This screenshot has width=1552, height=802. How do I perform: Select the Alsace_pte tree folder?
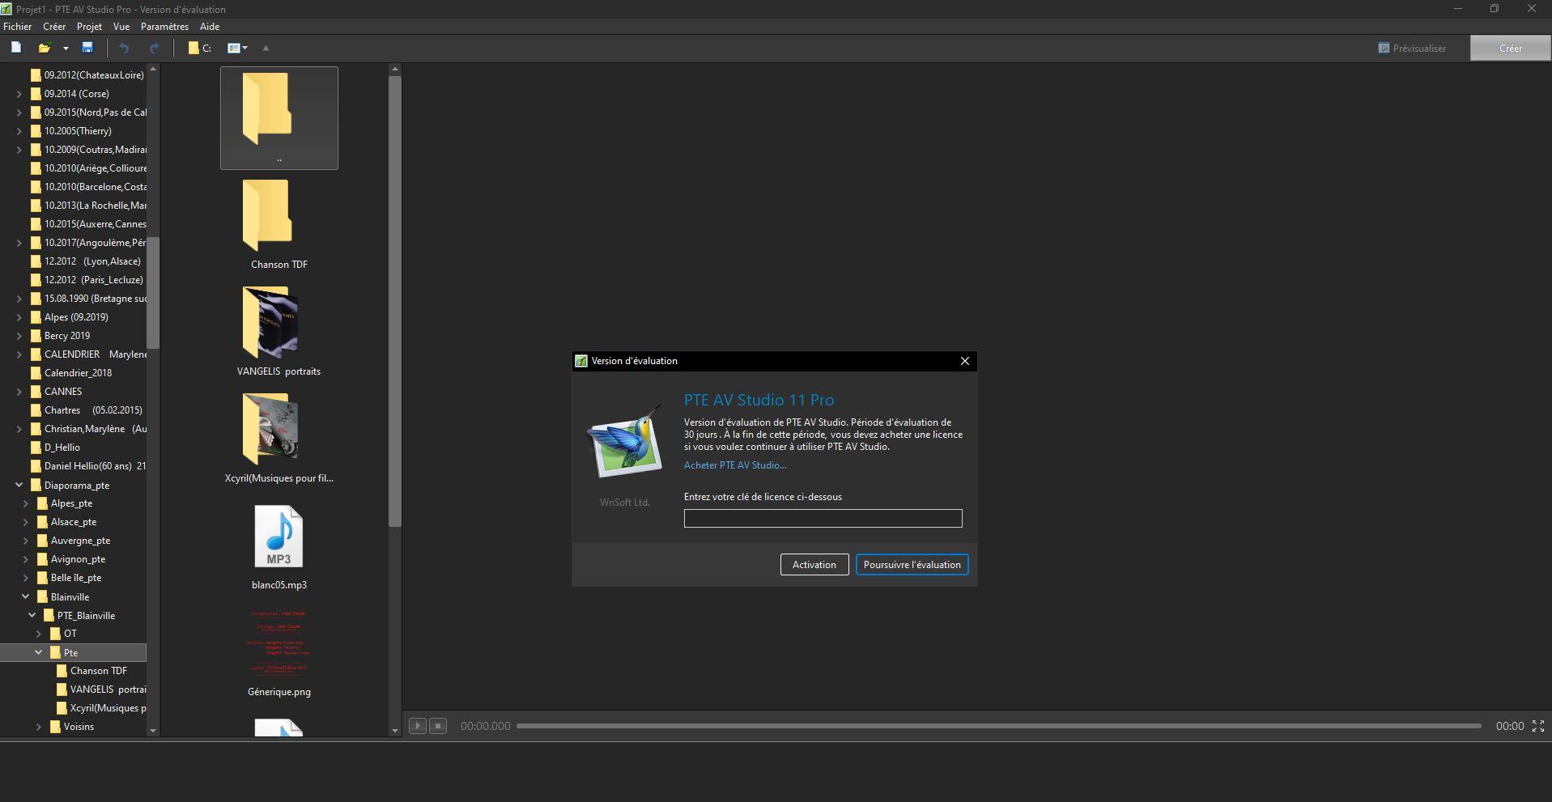pyautogui.click(x=66, y=522)
